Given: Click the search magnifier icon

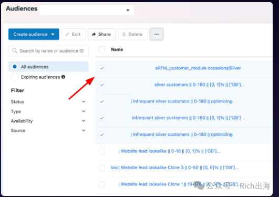Looking at the screenshot, I should coord(15,51).
